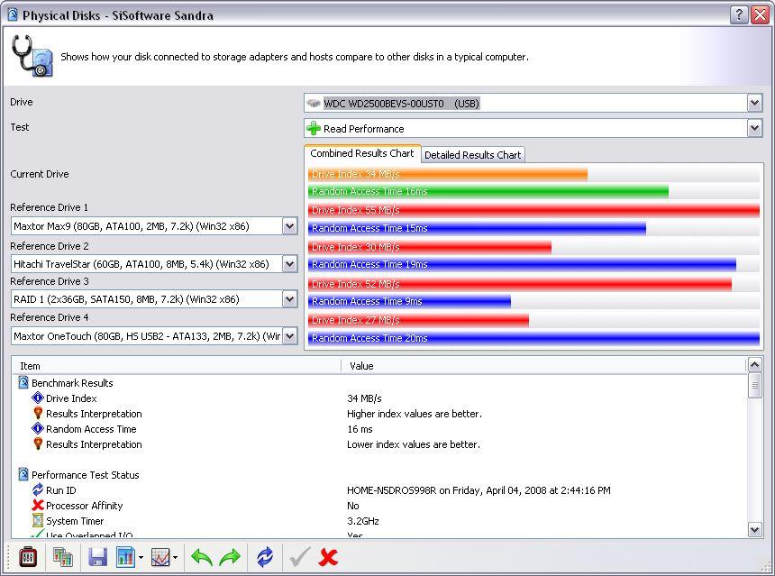Switch to Combined Results Chart tab
775x576 pixels.
[x=362, y=153]
